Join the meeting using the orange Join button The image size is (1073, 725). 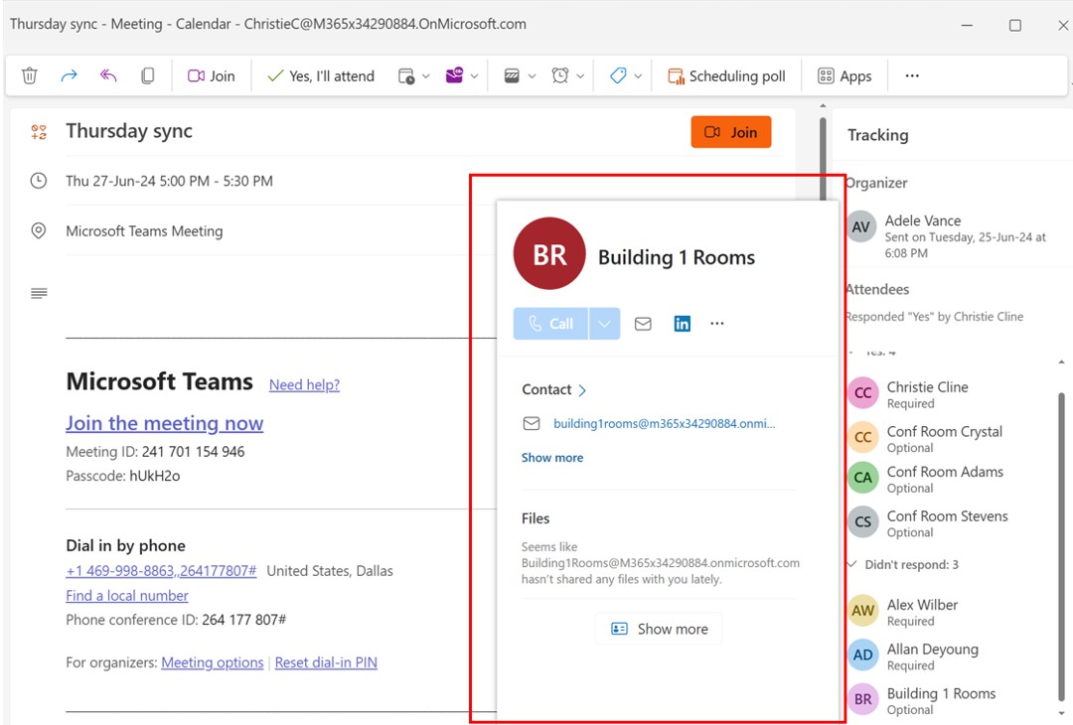[x=731, y=131]
